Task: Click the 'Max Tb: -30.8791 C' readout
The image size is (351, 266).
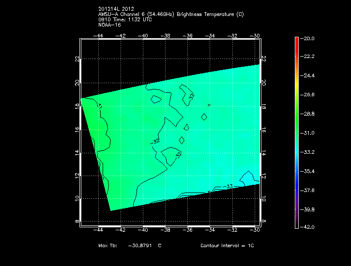Action: pos(129,246)
